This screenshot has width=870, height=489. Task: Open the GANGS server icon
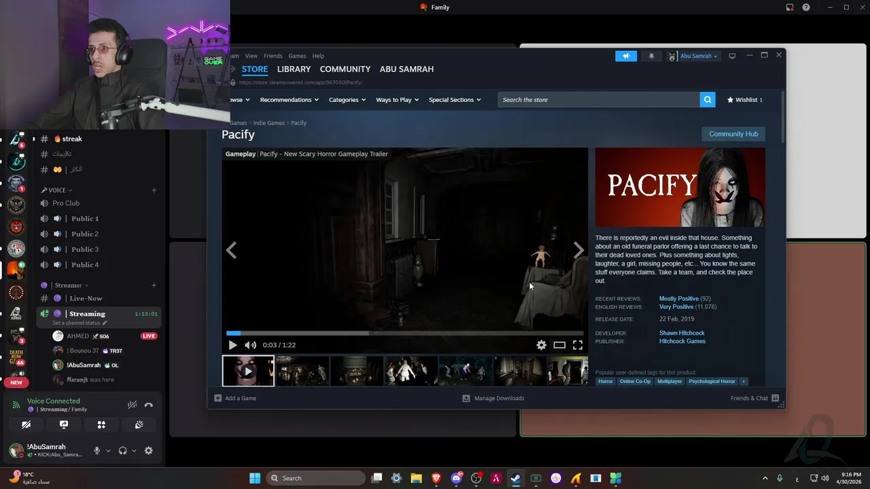tap(16, 313)
